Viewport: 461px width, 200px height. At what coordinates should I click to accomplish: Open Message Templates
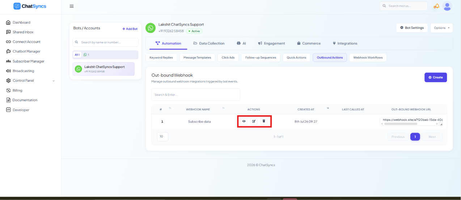point(197,58)
